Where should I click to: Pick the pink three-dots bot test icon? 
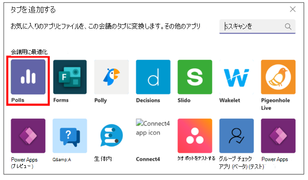pos(195,136)
